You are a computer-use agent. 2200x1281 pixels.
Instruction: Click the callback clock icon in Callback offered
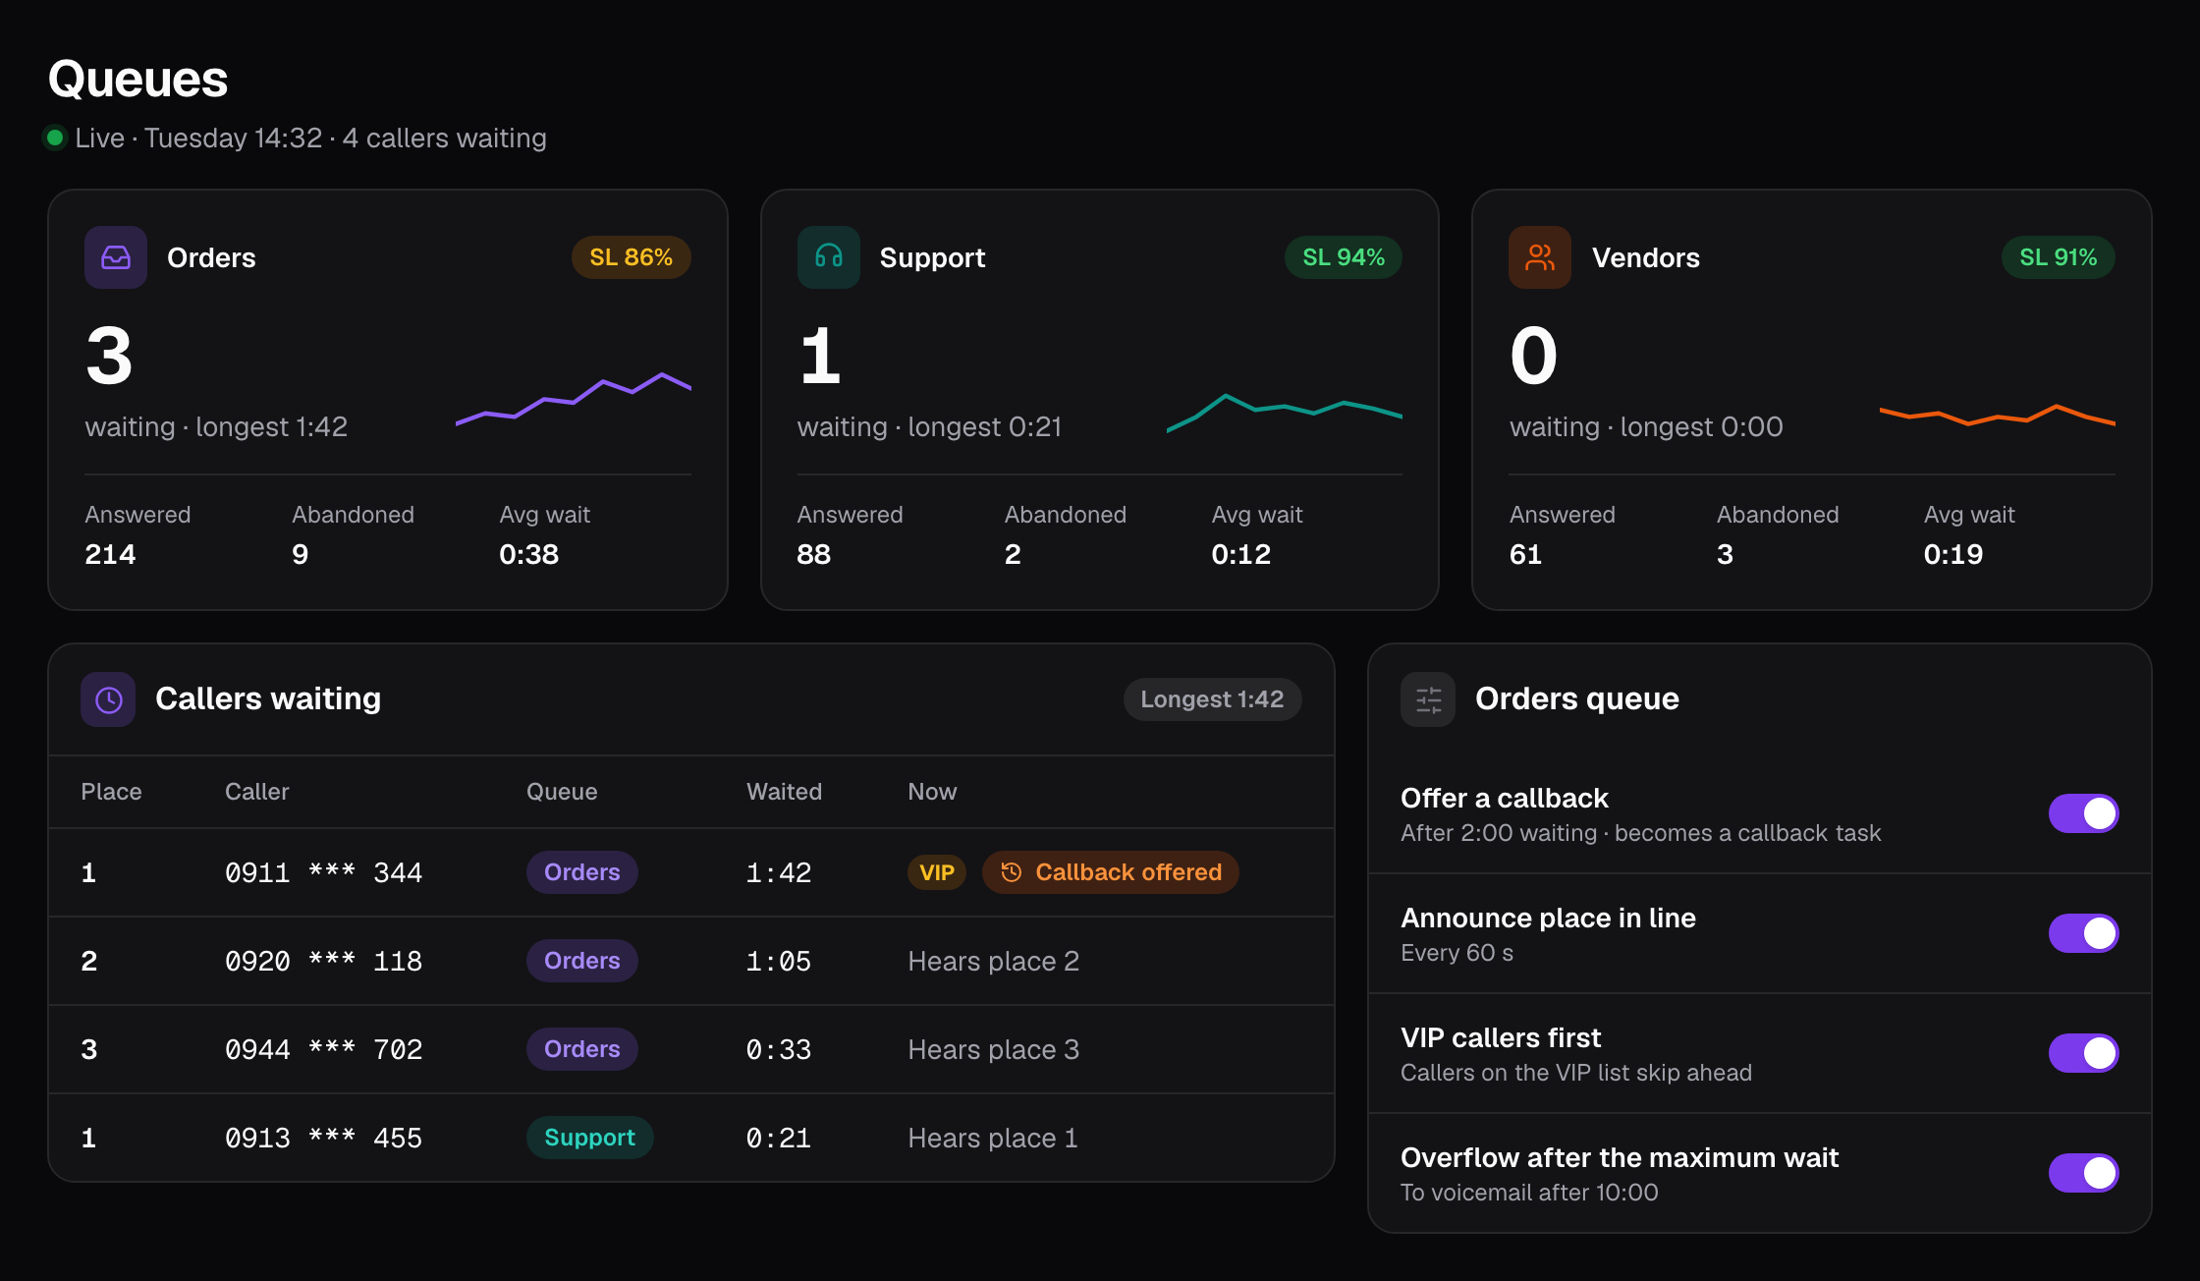1012,872
